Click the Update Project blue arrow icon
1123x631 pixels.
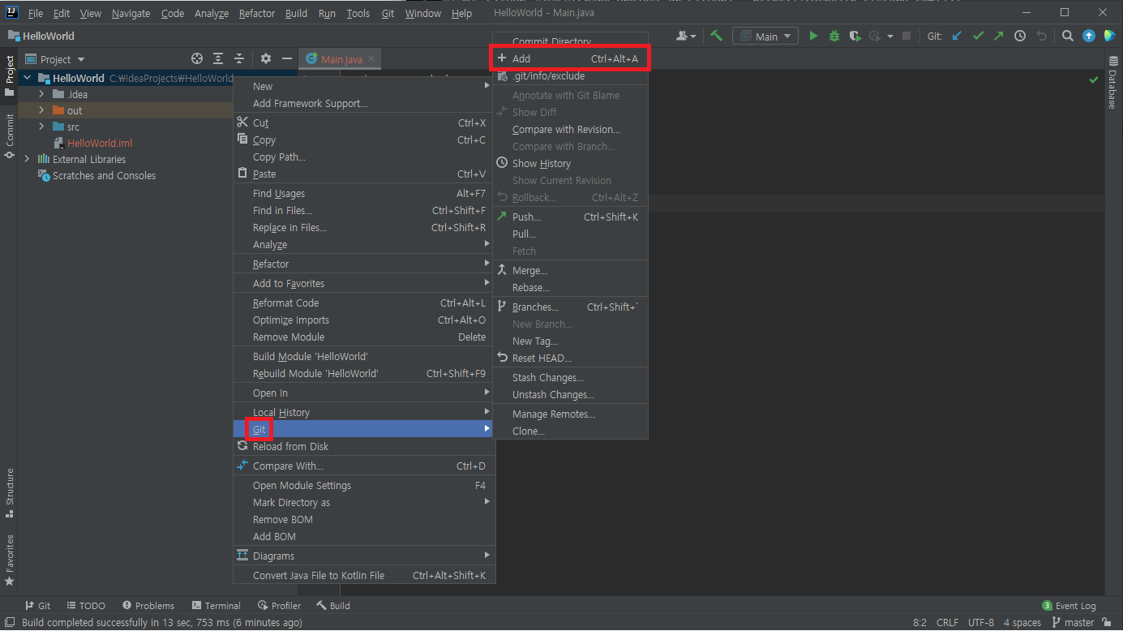point(957,36)
